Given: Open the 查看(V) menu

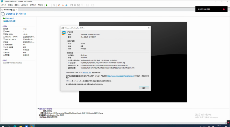Looking at the screenshot, I should [17, 5].
